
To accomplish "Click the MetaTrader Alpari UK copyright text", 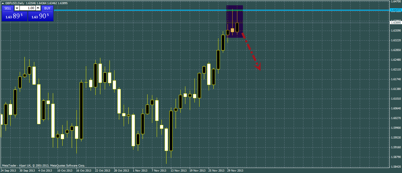I will [43, 166].
